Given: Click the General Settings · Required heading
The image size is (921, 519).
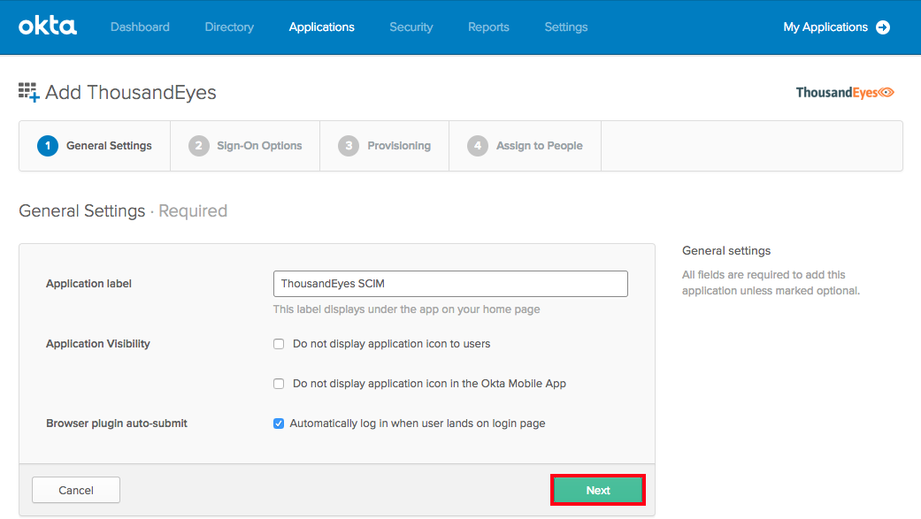Looking at the screenshot, I should [x=123, y=210].
